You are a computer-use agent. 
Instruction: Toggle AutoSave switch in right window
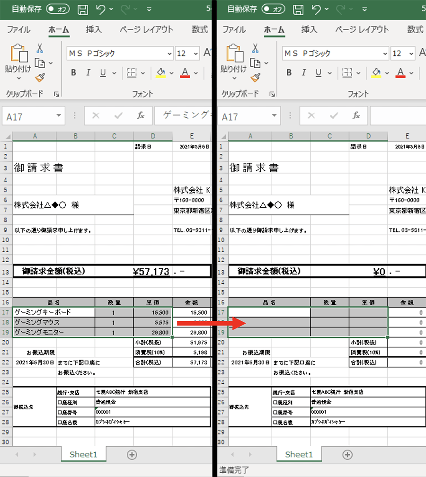(273, 9)
